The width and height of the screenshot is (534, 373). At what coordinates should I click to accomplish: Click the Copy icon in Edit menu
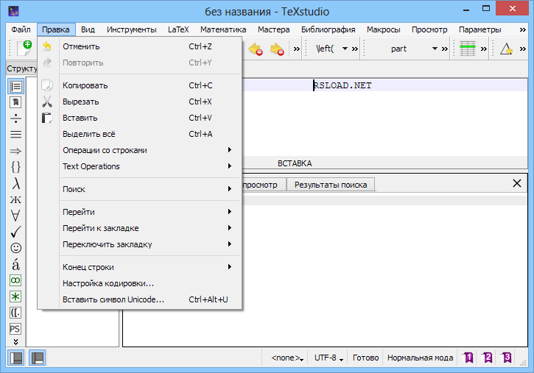pyautogui.click(x=47, y=85)
